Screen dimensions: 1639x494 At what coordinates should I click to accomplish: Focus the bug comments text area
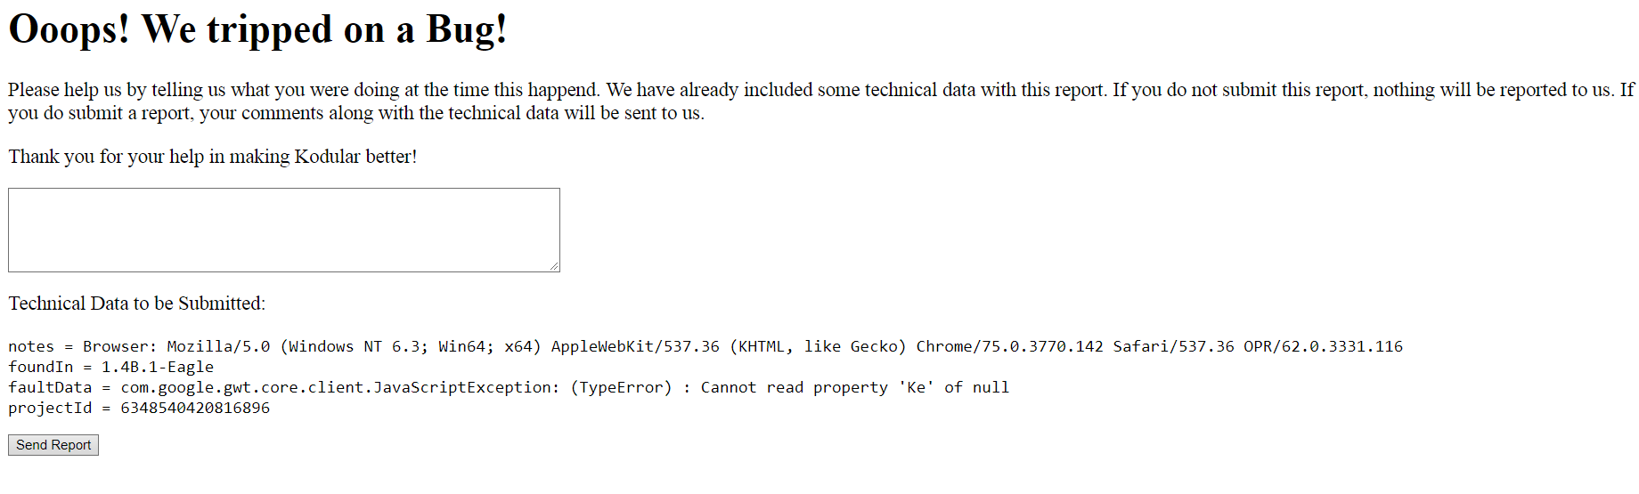(283, 230)
